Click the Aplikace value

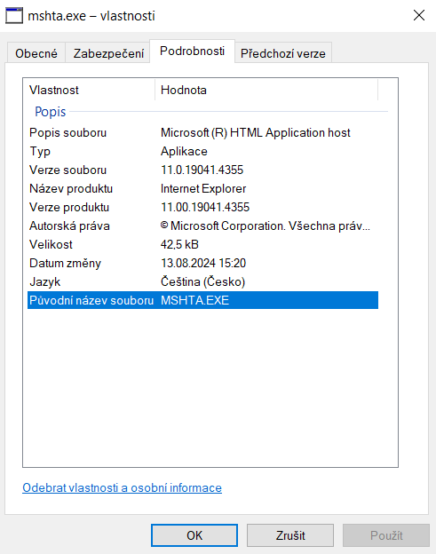[184, 152]
